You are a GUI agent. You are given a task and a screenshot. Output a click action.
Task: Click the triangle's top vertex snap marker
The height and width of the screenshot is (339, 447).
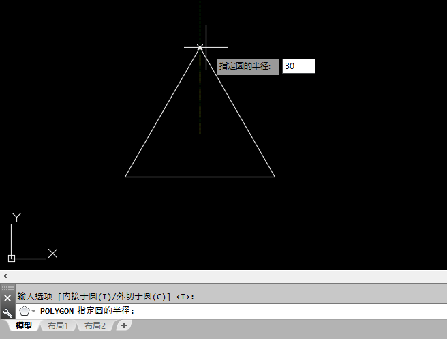click(200, 47)
